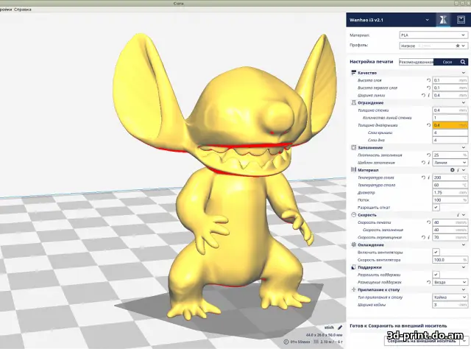Open the save output device arrow dropdown
471x349 pixels.
(464, 341)
